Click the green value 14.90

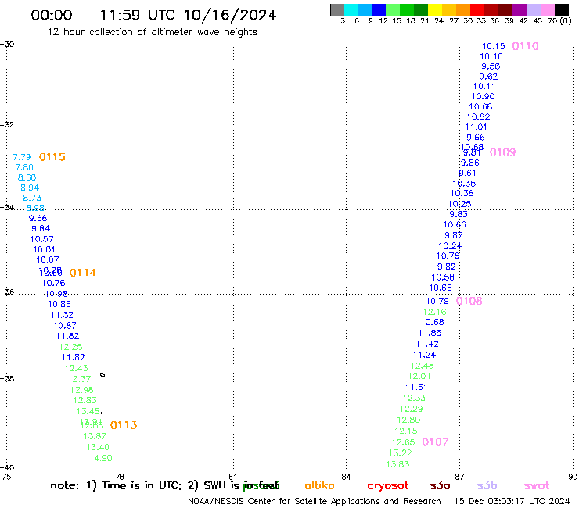101,458
